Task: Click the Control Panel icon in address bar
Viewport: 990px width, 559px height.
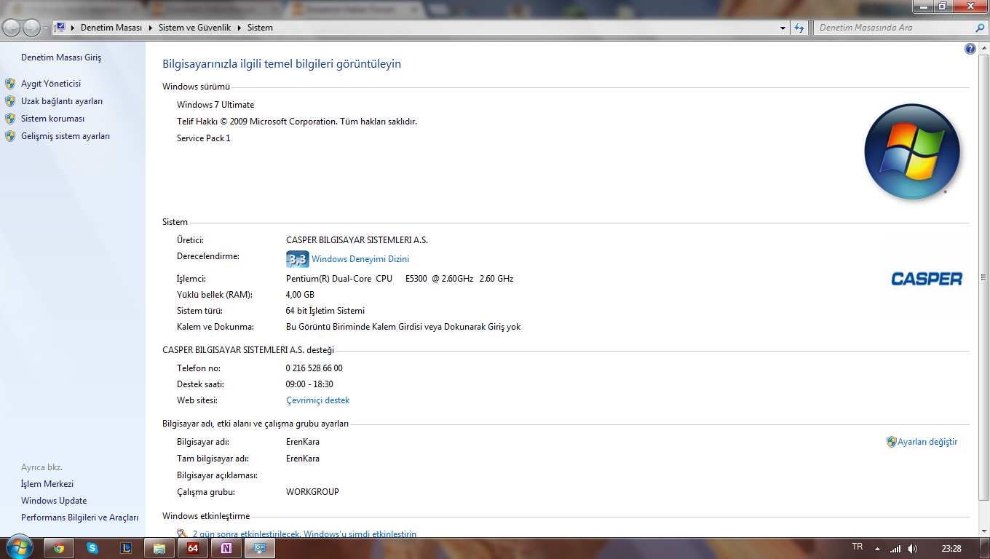Action: pos(60,28)
